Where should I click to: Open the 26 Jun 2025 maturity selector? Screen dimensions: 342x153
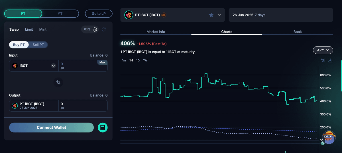[x=281, y=15]
